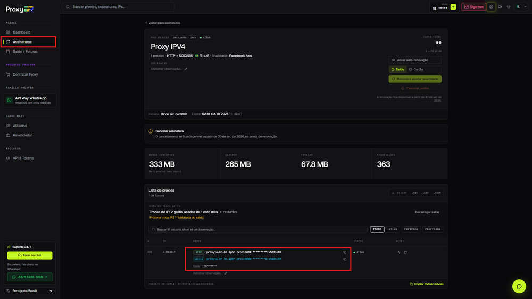Click Recarregar saldo link

pos(427,212)
